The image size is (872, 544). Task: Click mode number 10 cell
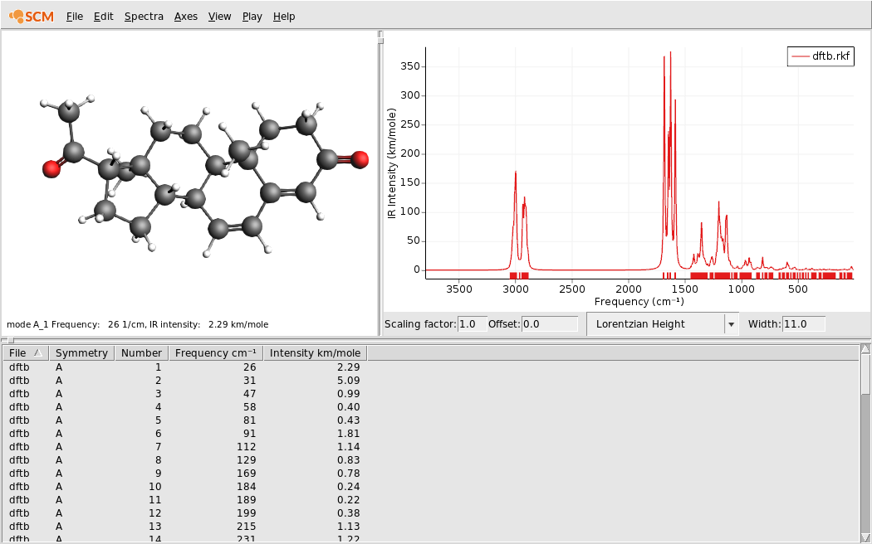tap(156, 487)
